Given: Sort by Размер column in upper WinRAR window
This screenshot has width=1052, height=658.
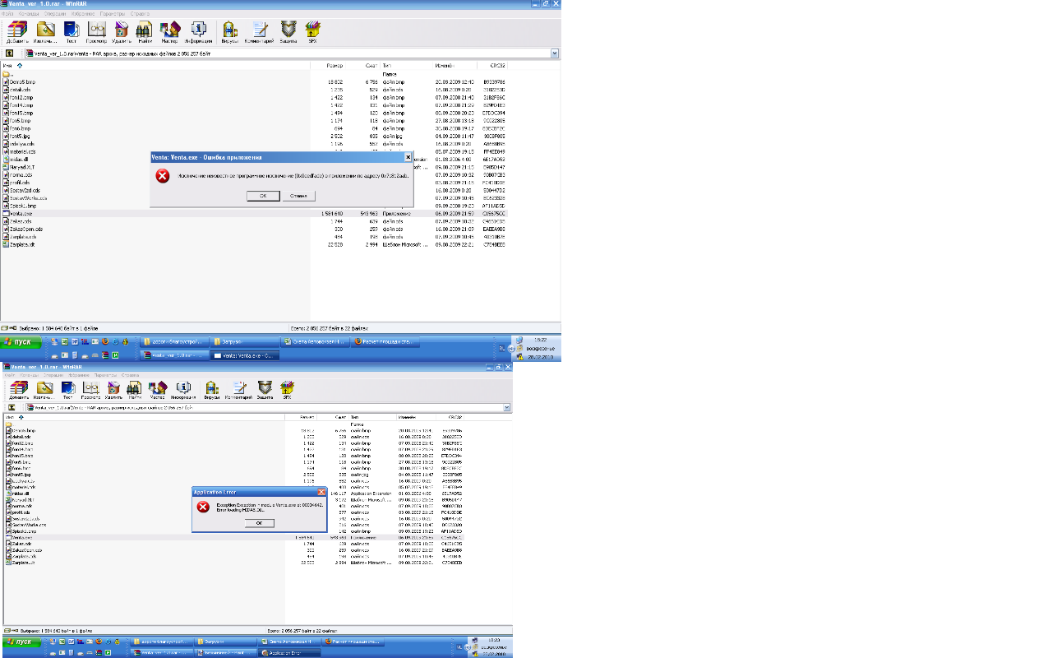Looking at the screenshot, I should (x=335, y=65).
